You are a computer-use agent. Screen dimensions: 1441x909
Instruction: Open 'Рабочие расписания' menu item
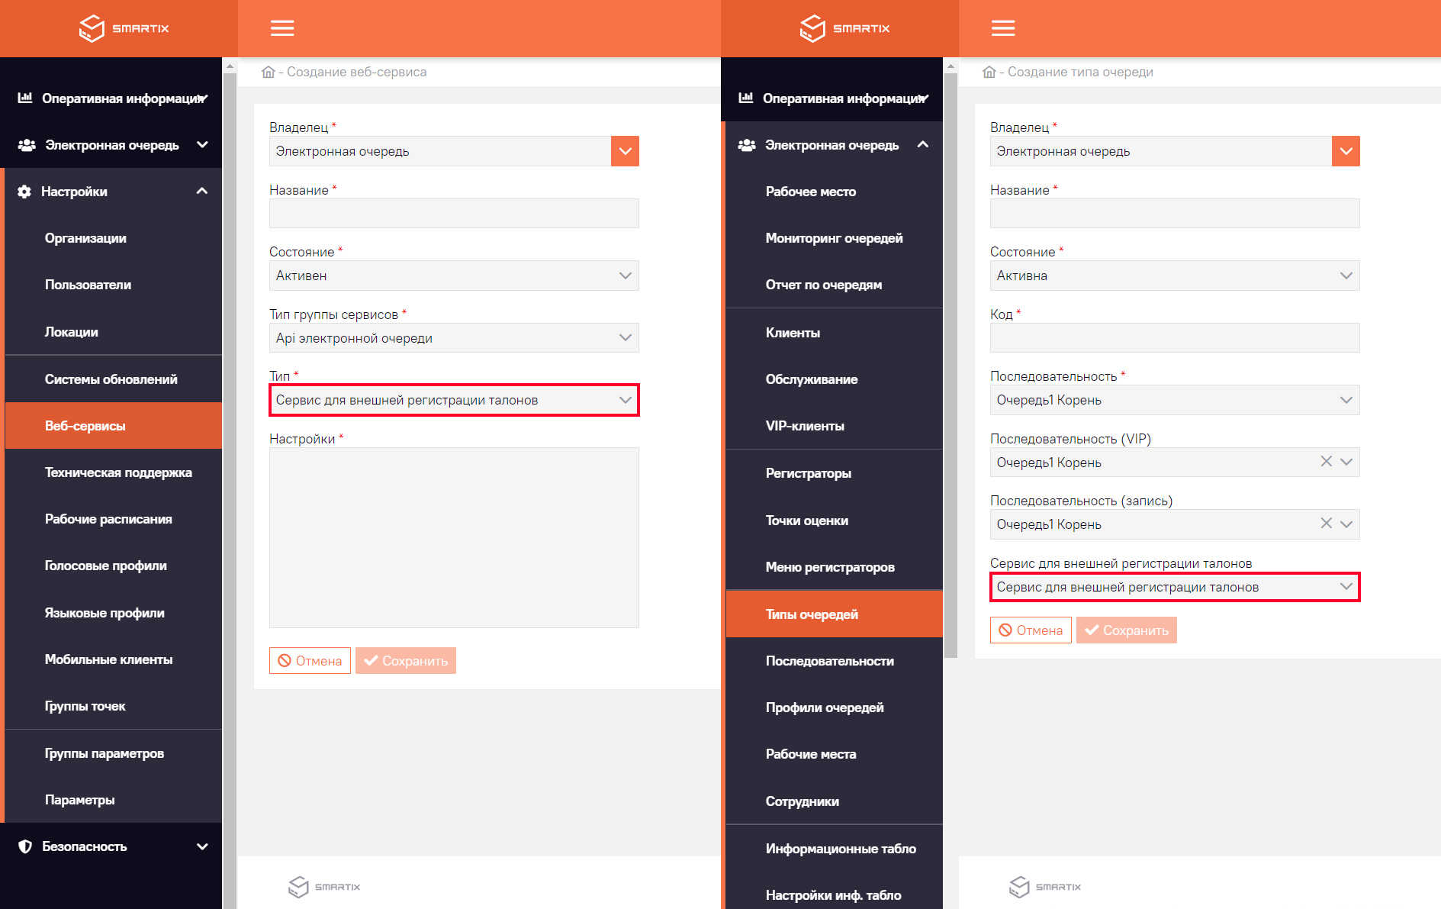point(114,519)
